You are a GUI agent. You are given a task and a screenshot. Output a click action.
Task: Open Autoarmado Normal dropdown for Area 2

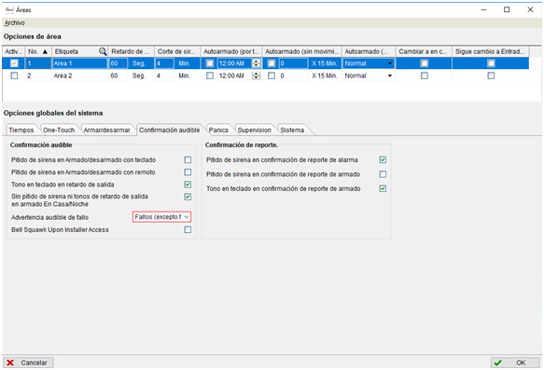tap(369, 75)
